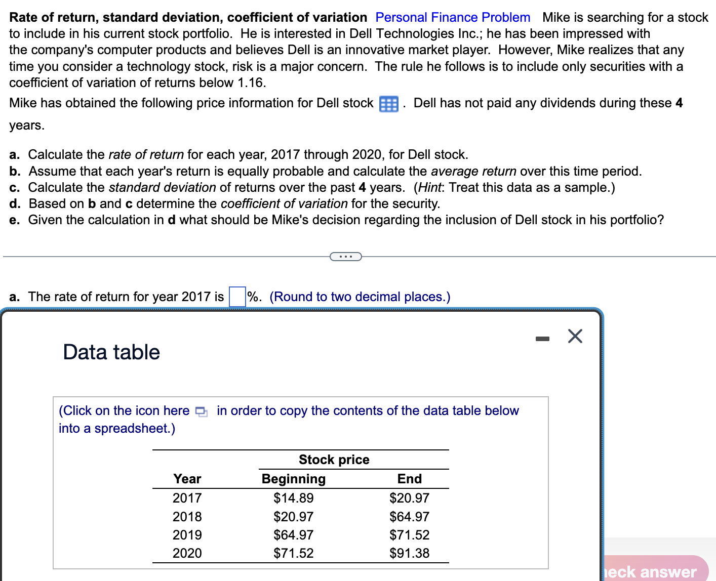Screen dimensions: 716x581
Task: Click the 2018 row year label
Action: [187, 516]
